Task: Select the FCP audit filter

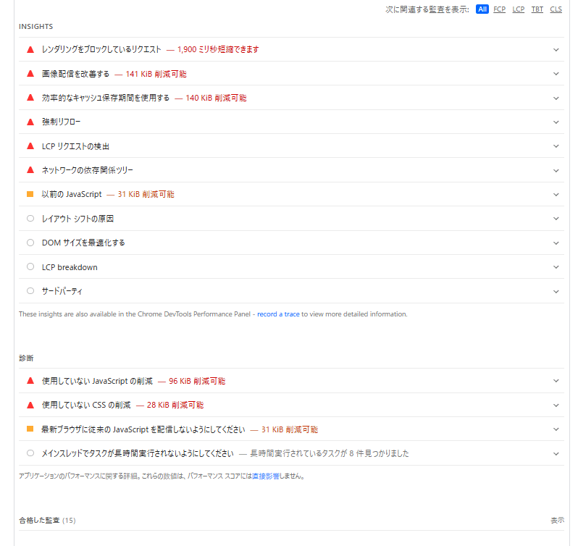Action: click(500, 9)
